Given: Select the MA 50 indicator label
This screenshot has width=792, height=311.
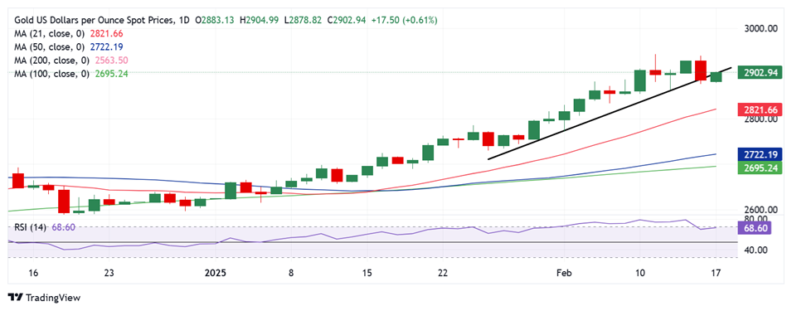Looking at the screenshot, I should pyautogui.click(x=50, y=47).
